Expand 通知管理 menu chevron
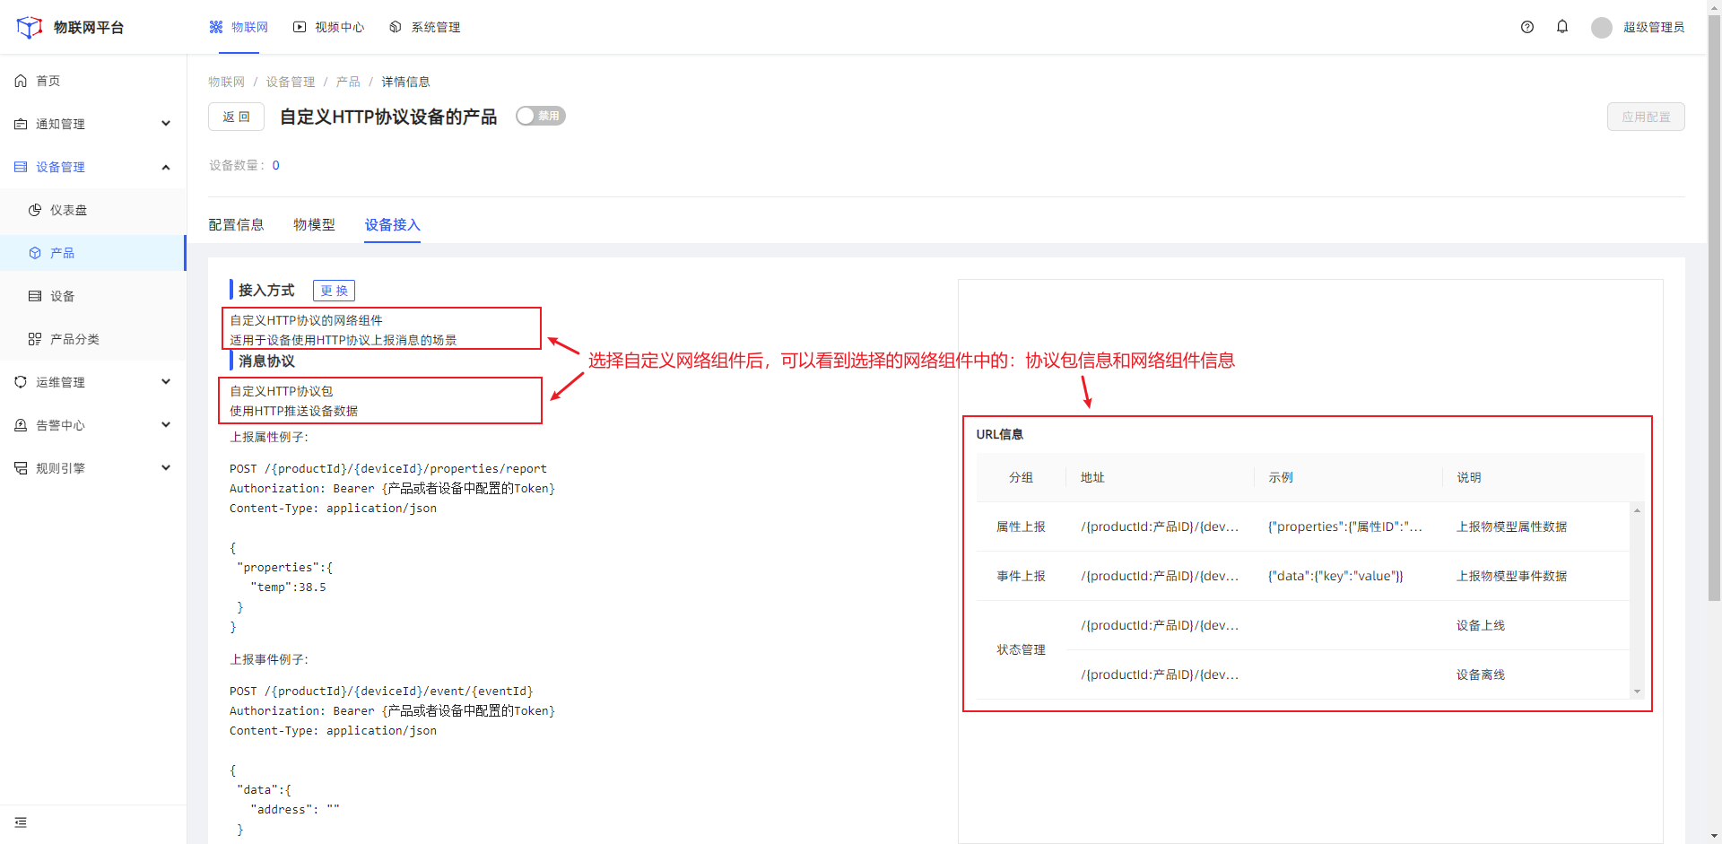Screen dimensions: 1722x844 [166, 124]
